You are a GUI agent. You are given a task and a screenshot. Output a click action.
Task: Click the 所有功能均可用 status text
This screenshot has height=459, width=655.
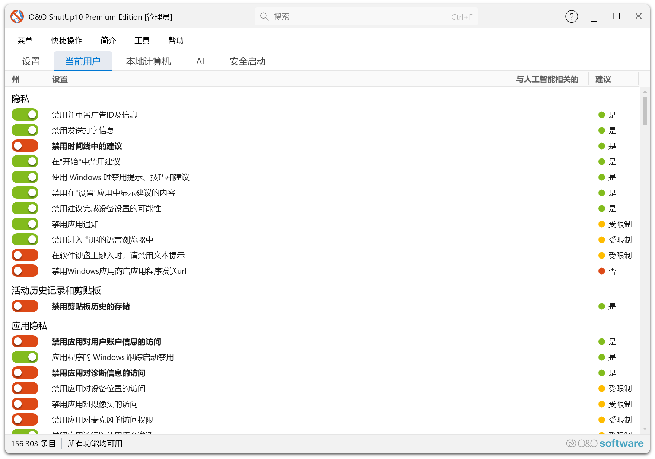[x=95, y=444]
